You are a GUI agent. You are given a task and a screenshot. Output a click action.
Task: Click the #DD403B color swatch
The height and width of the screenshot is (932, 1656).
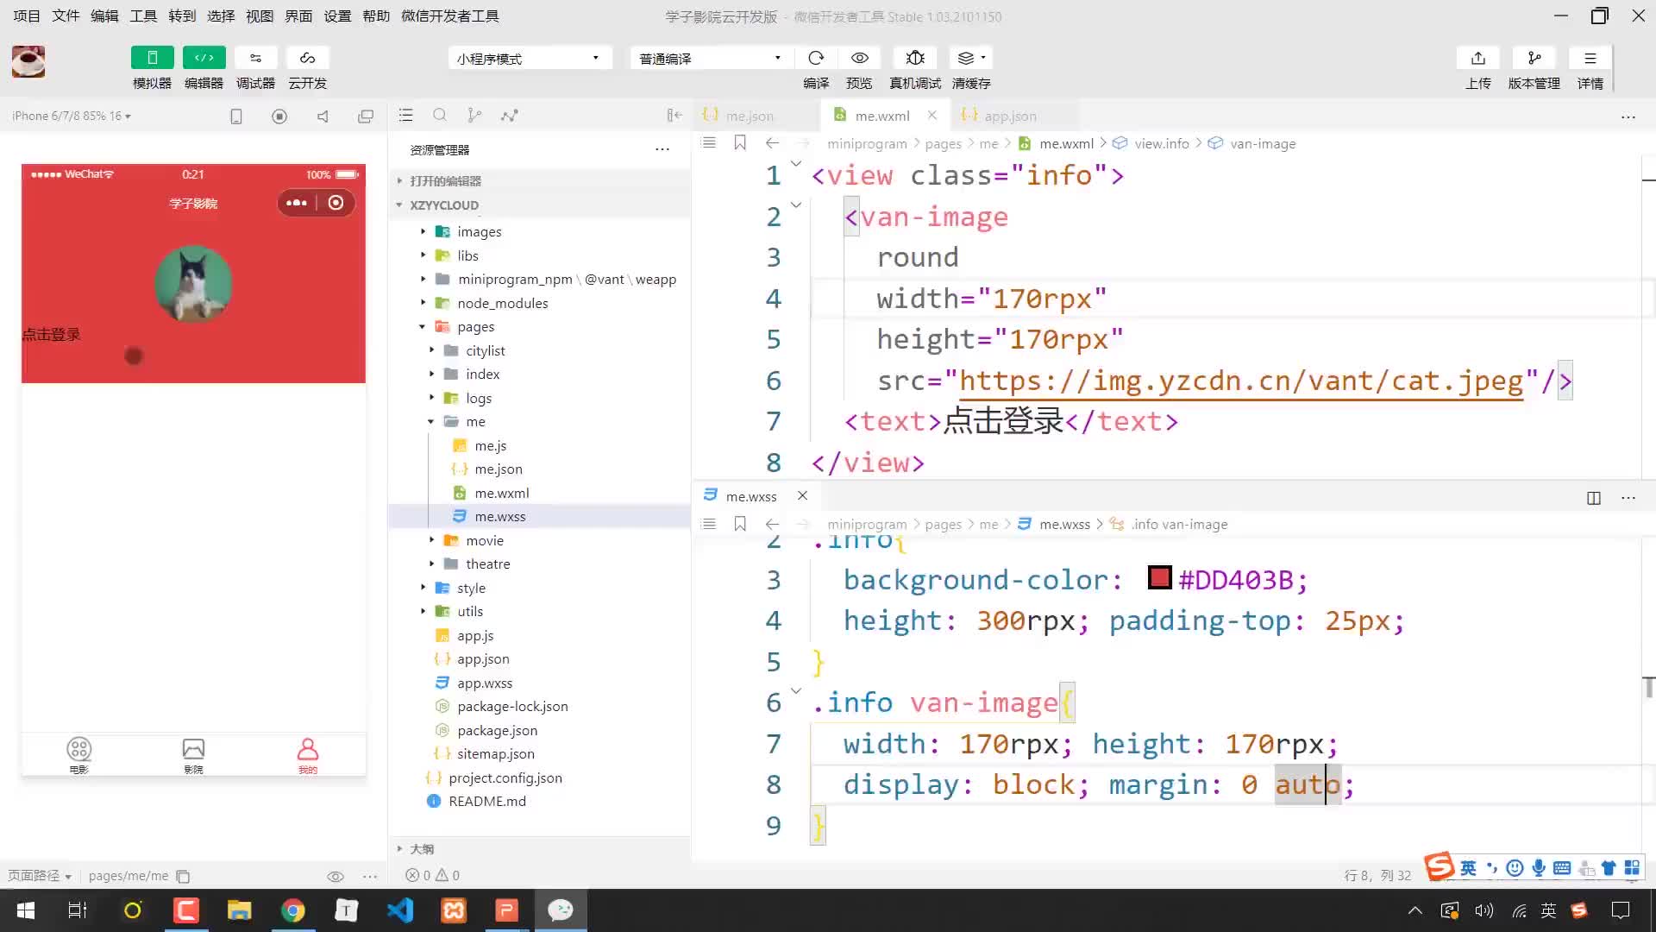point(1160,577)
